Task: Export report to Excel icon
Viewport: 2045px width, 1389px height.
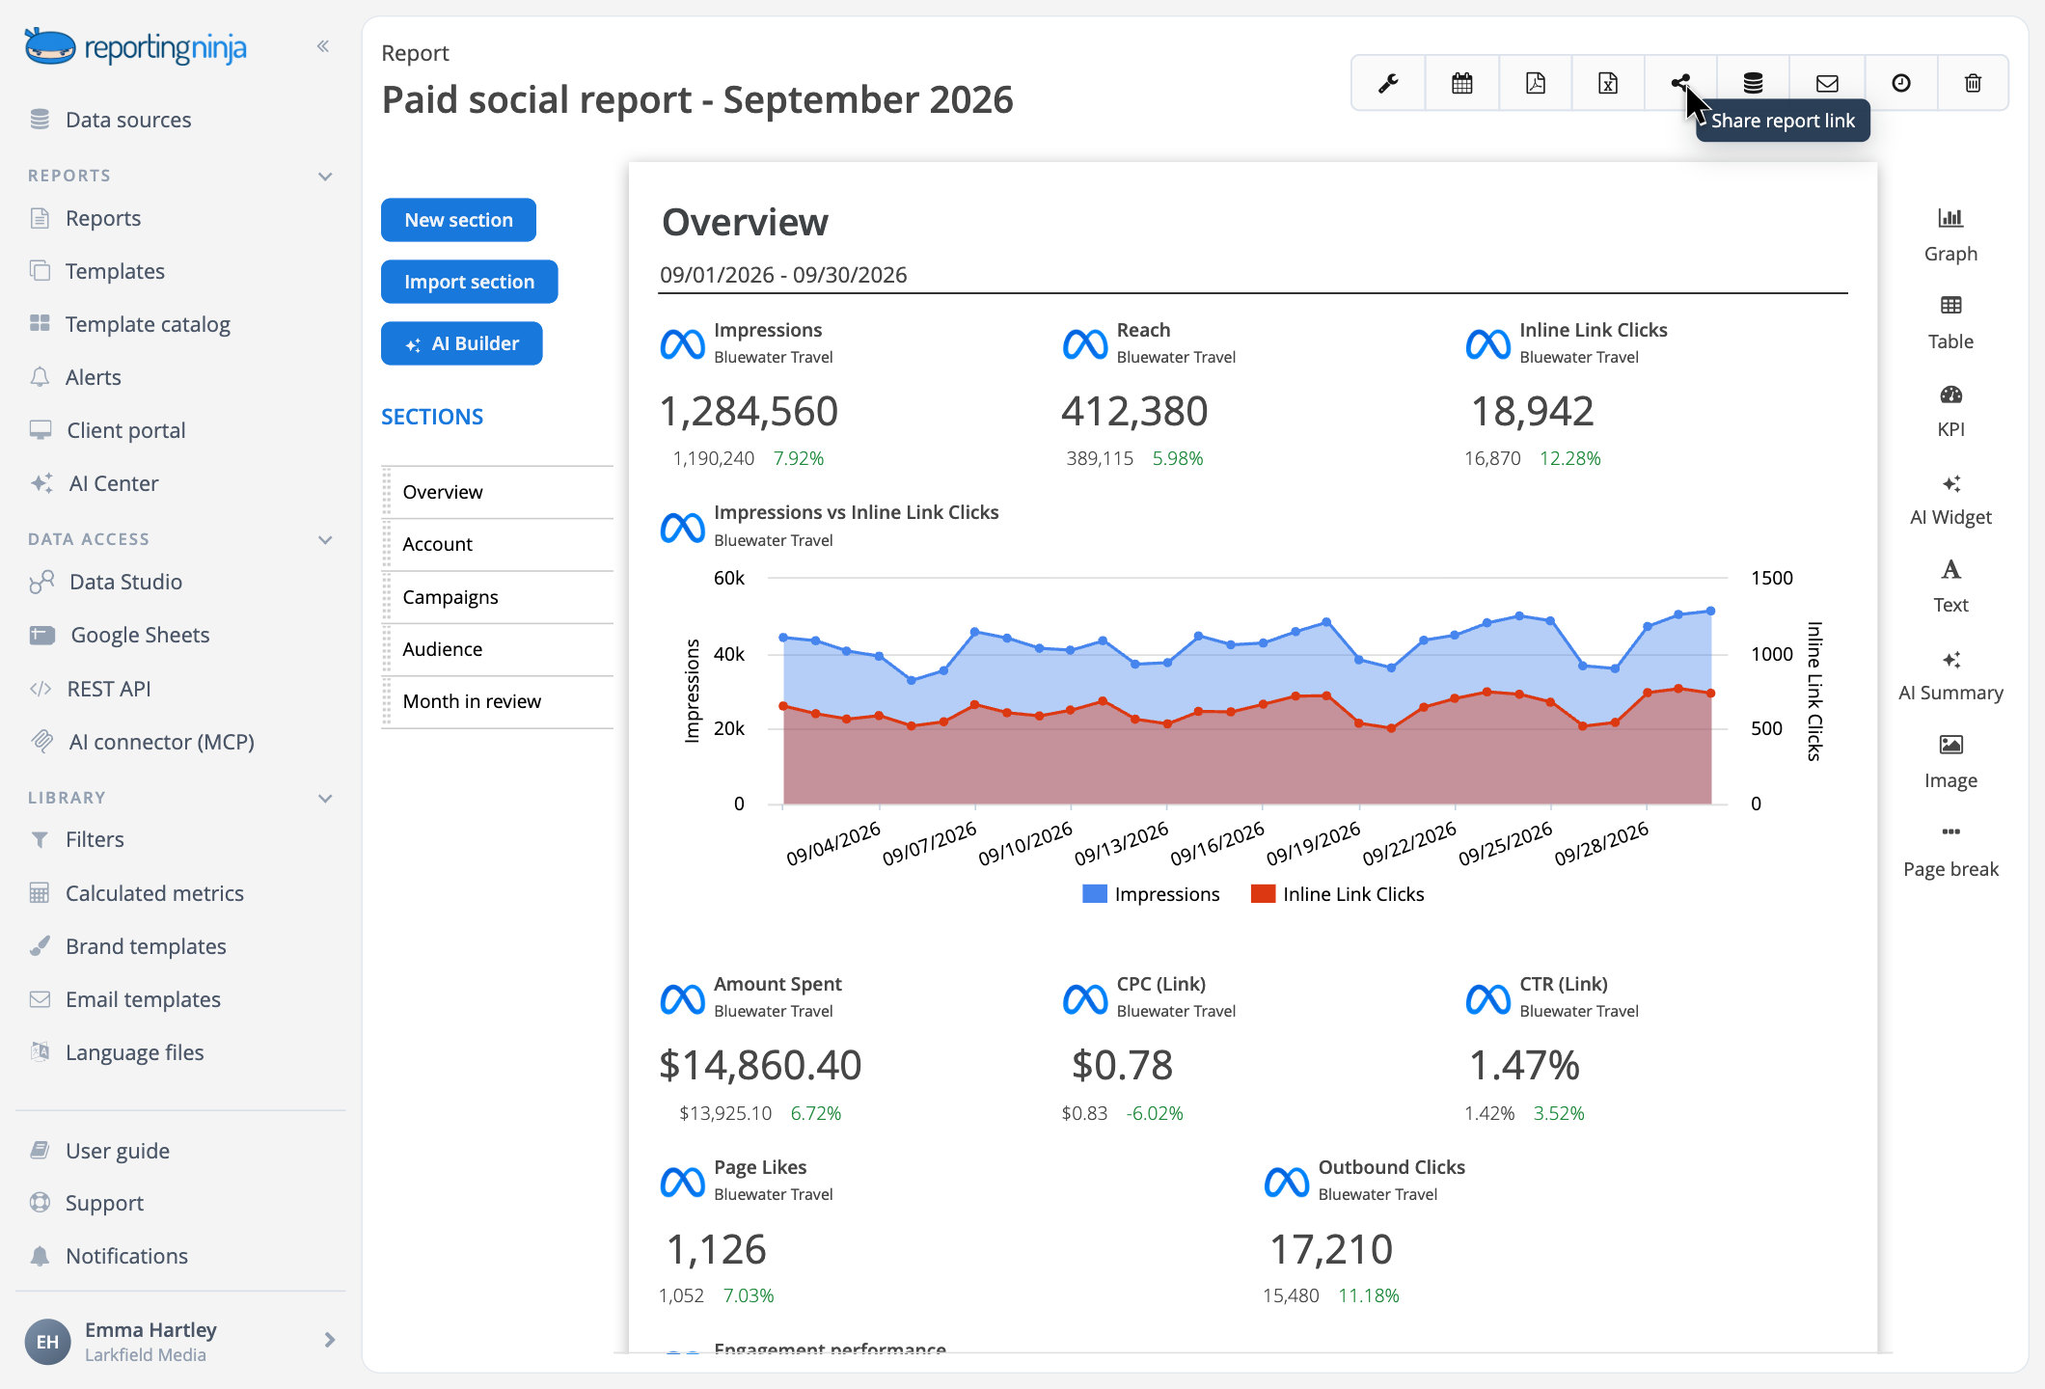Action: pos(1608,84)
